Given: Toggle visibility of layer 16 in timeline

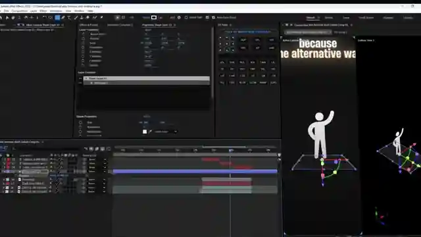Looking at the screenshot, I should tap(5, 180).
